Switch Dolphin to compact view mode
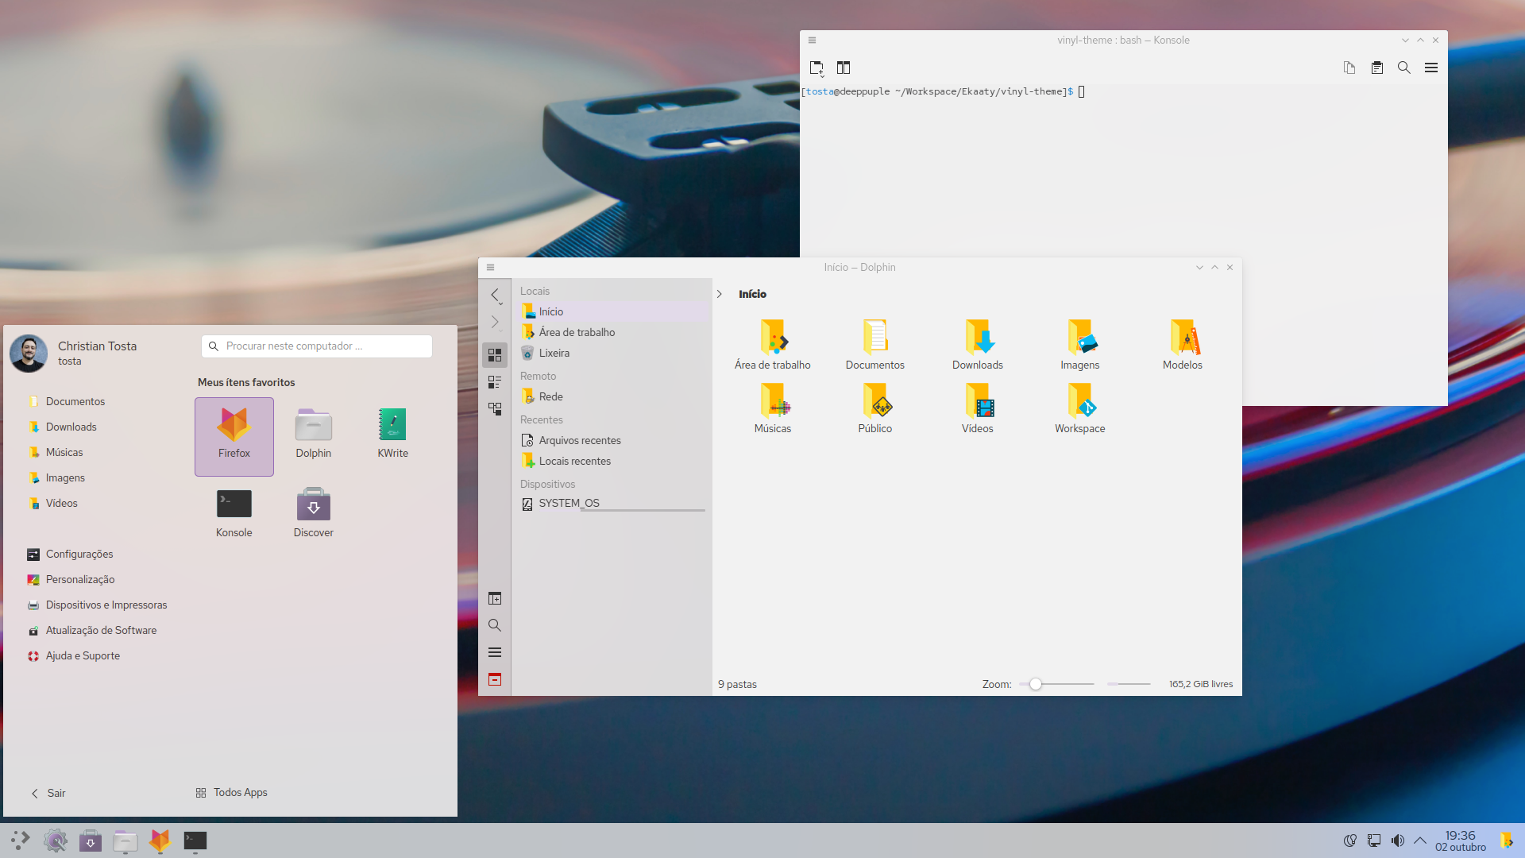This screenshot has height=858, width=1525. click(x=495, y=382)
